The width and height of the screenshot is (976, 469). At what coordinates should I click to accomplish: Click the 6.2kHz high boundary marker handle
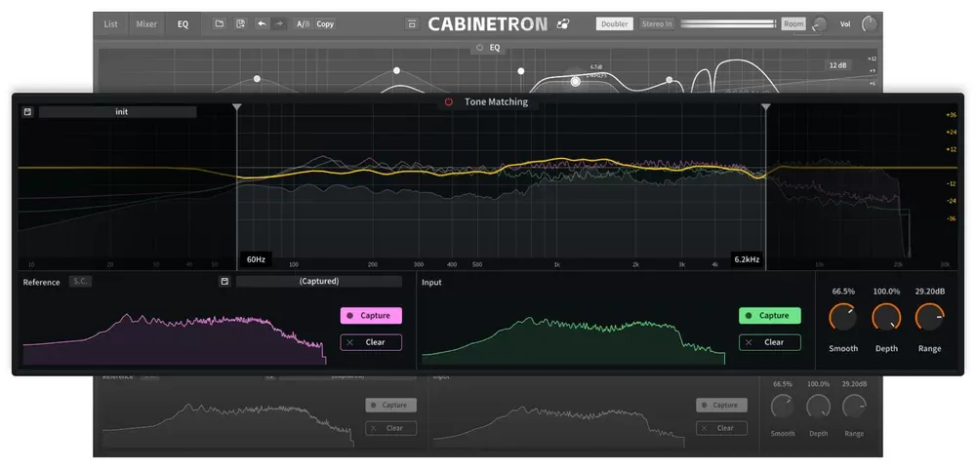click(765, 107)
